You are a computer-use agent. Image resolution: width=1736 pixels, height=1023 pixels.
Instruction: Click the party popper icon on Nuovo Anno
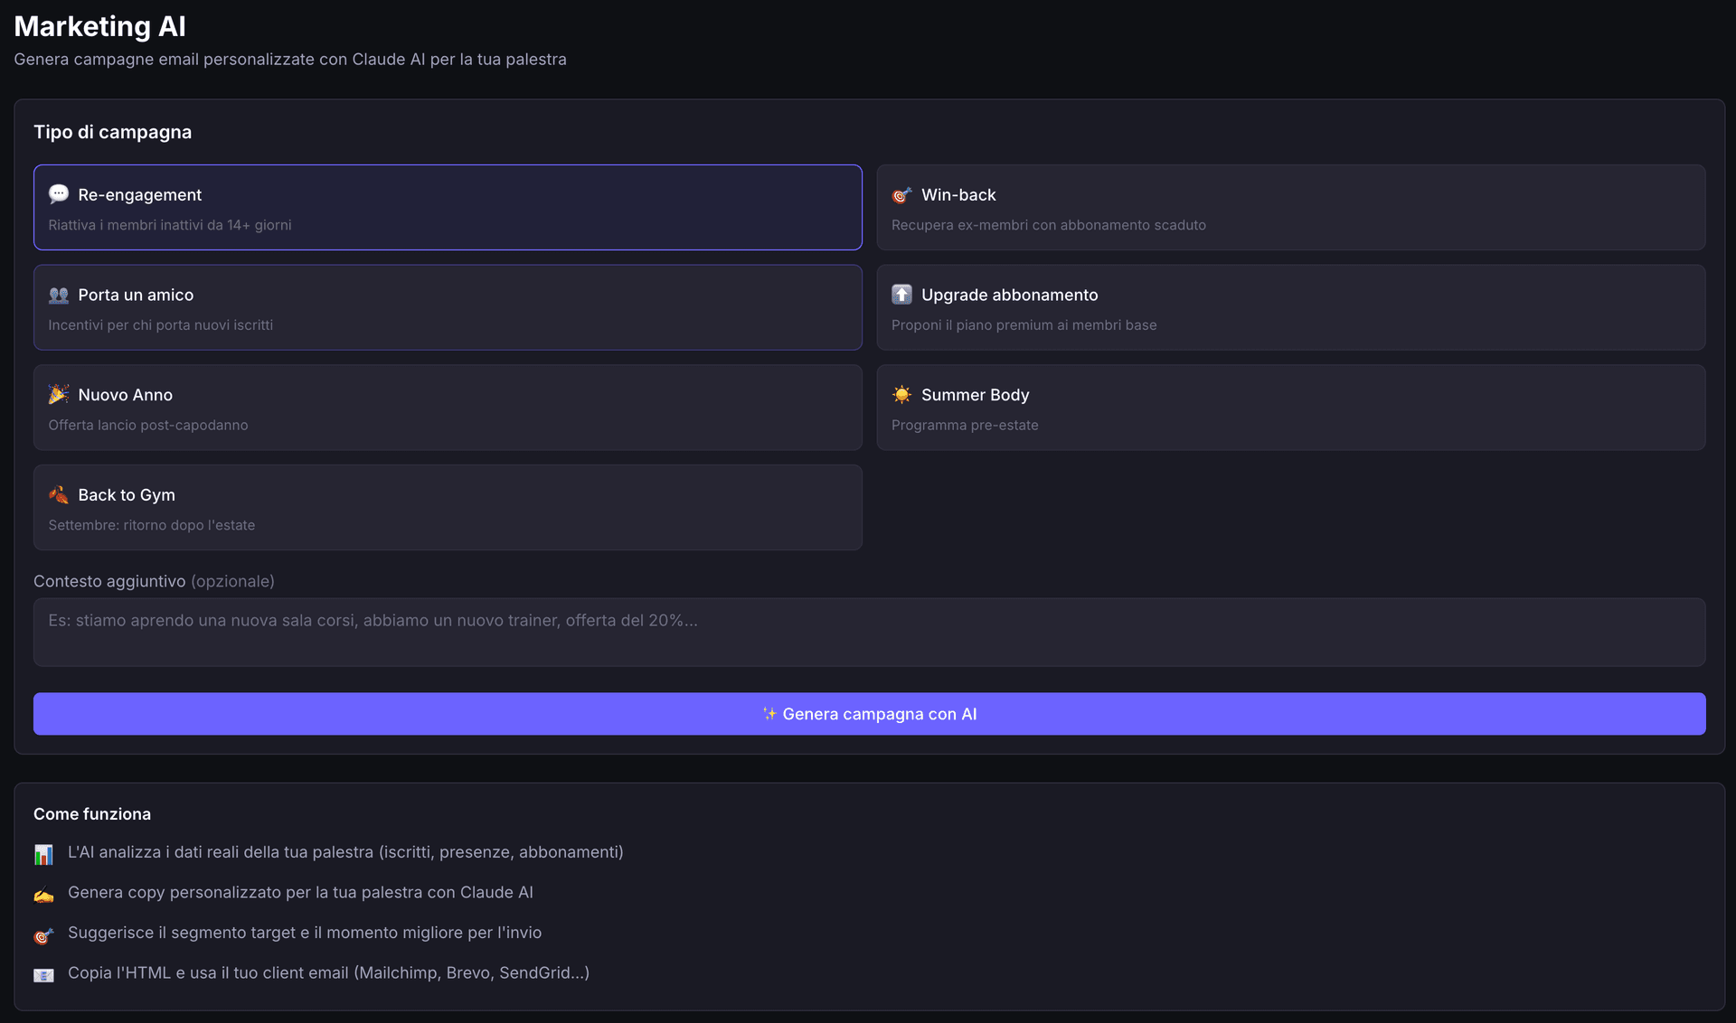59,394
